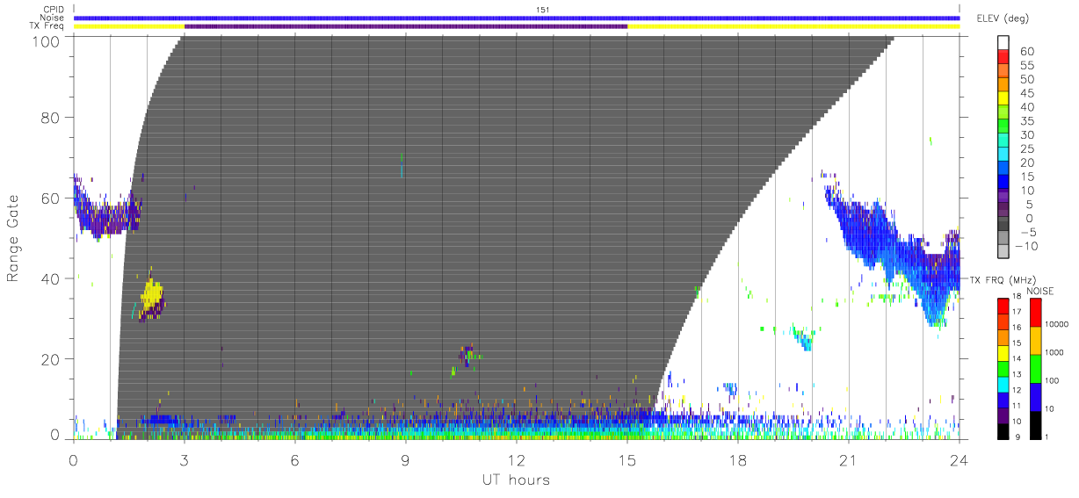Click the CPID value "151"

coord(542,10)
